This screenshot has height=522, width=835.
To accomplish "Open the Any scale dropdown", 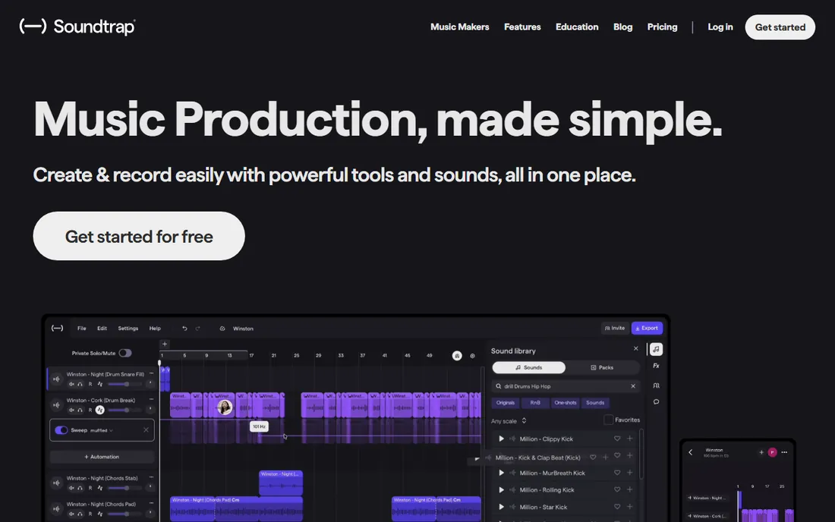I will (509, 421).
